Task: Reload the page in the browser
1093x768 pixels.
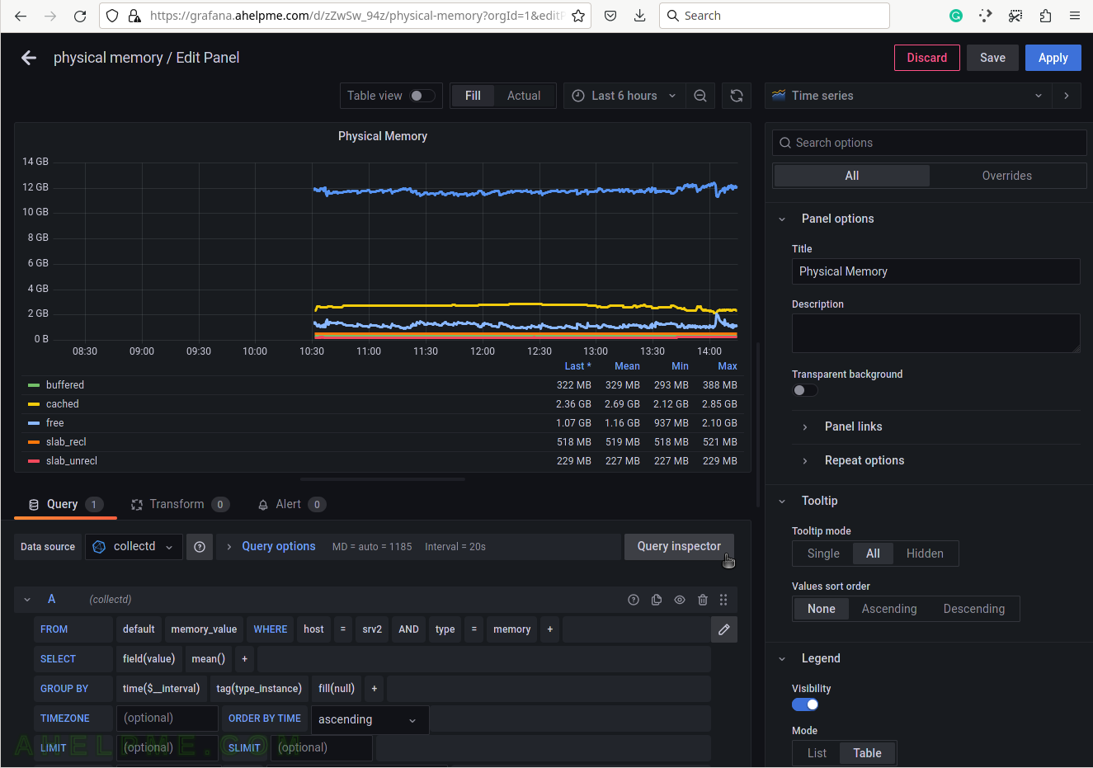Action: coord(80,16)
